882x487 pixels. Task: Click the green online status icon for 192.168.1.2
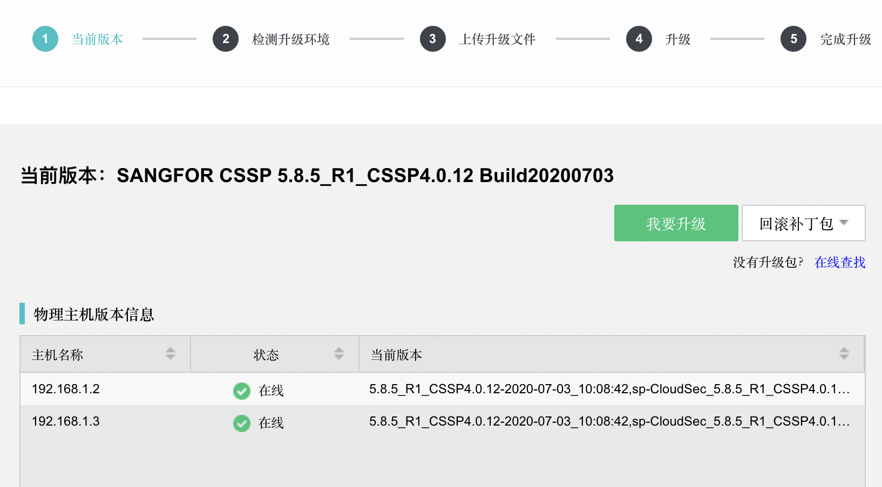point(241,391)
